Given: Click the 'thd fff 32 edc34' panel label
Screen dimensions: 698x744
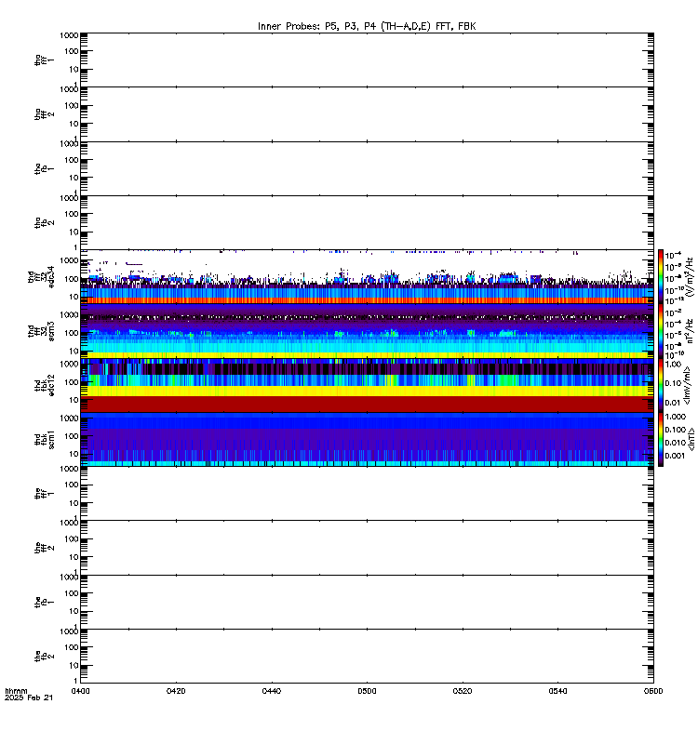Looking at the screenshot, I should tap(41, 277).
